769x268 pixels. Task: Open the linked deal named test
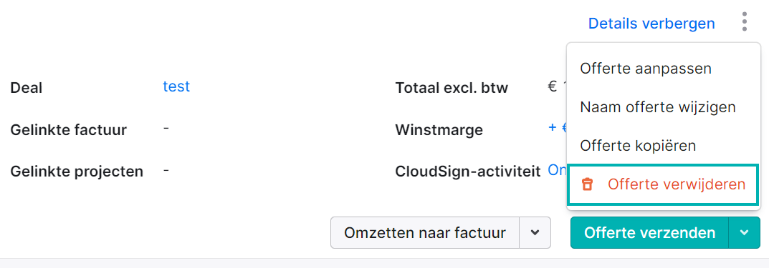(176, 86)
